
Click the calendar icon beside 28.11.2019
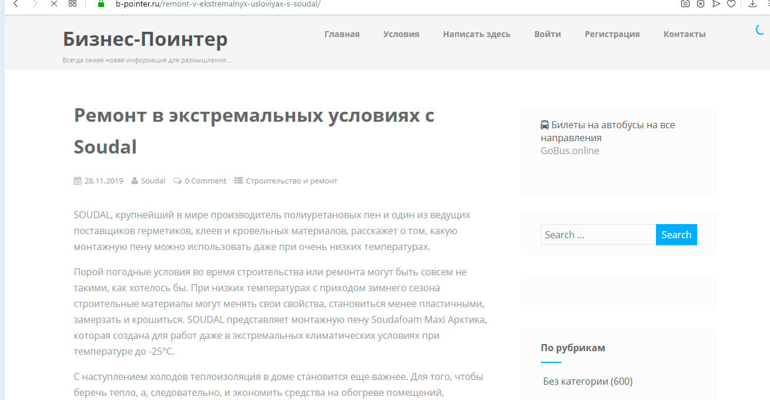[x=78, y=181]
